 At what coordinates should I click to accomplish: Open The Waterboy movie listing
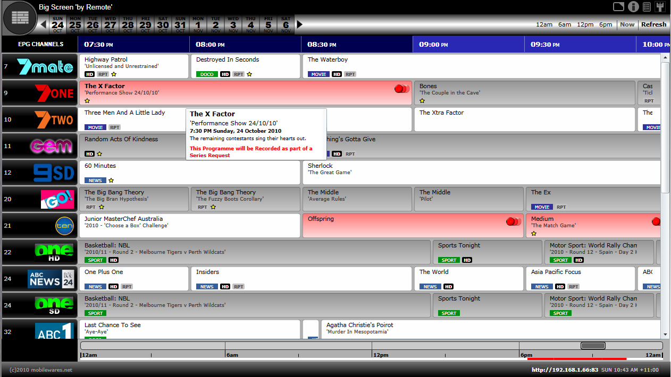pyautogui.click(x=481, y=66)
